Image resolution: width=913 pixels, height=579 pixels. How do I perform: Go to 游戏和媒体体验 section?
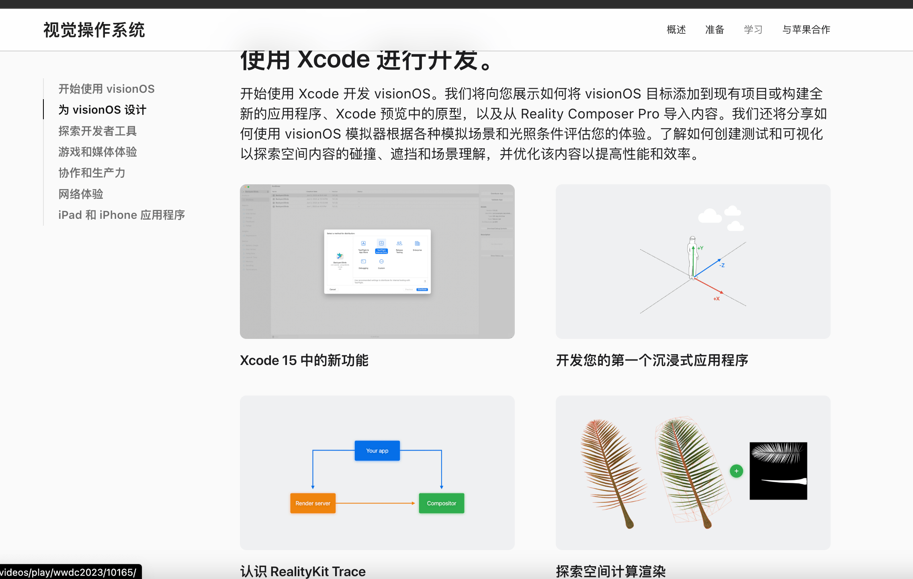pyautogui.click(x=98, y=152)
